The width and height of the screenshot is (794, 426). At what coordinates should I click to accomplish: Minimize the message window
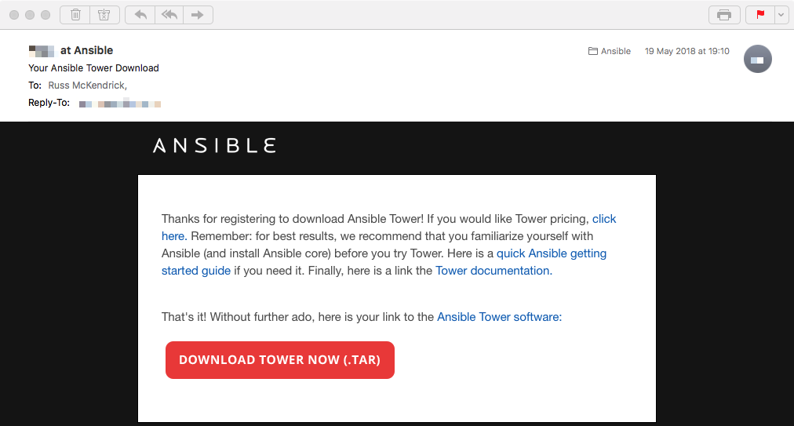tap(30, 15)
